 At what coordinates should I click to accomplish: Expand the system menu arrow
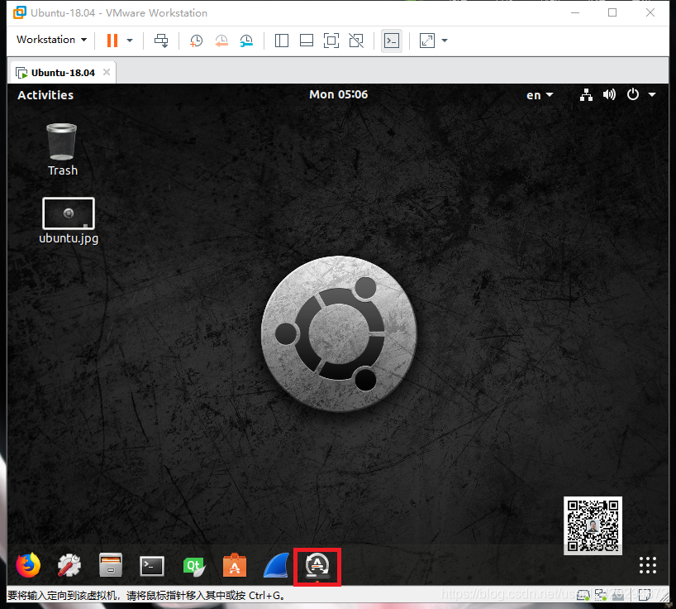[x=652, y=94]
